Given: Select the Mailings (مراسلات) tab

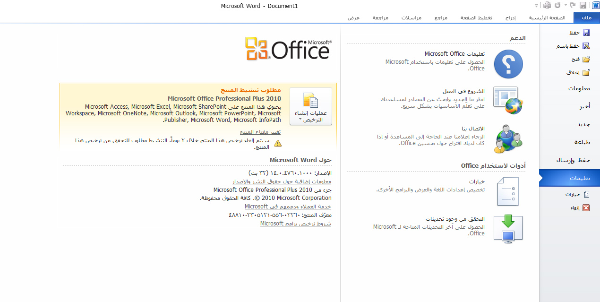Looking at the screenshot, I should pyautogui.click(x=411, y=18).
